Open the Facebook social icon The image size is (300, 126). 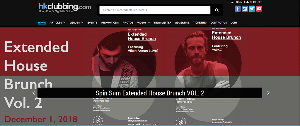tap(238, 9)
